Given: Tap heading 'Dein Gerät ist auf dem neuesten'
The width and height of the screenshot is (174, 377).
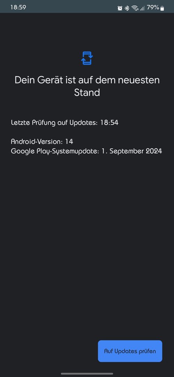Looking at the screenshot, I should coord(87,80).
